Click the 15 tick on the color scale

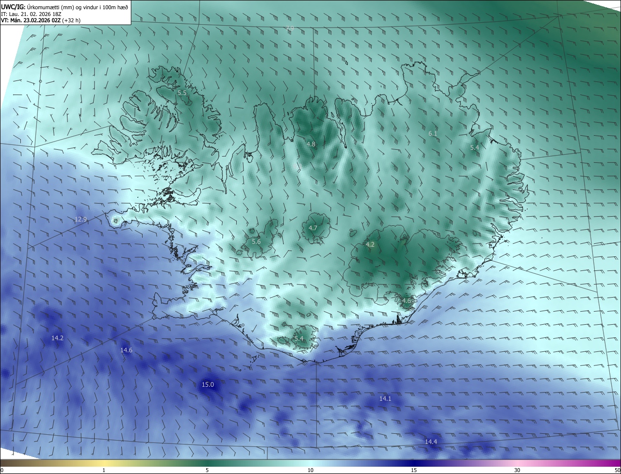(414, 470)
